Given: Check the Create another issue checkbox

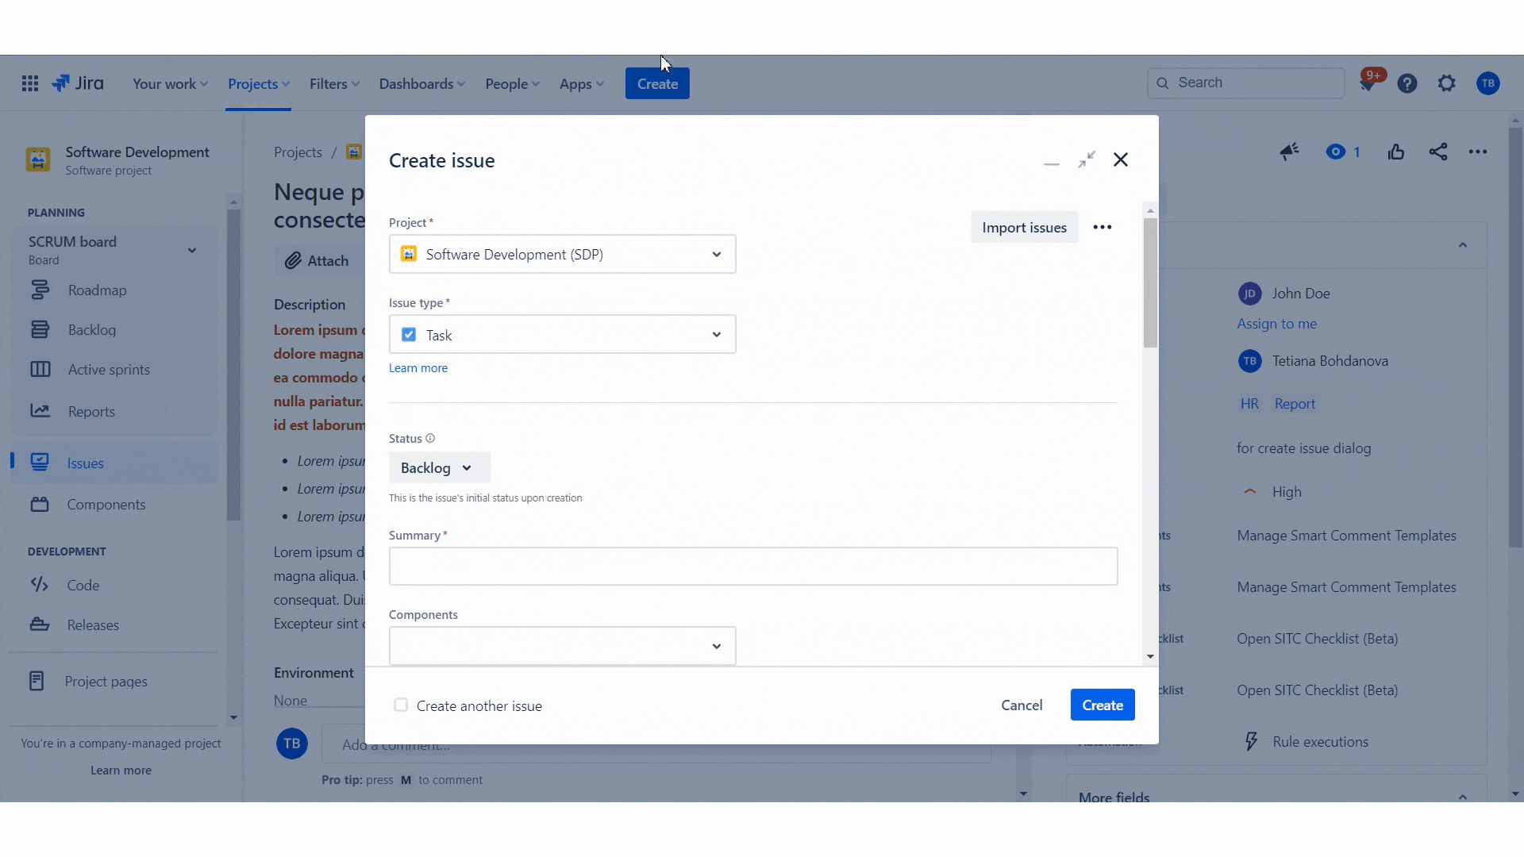Looking at the screenshot, I should pos(401,705).
